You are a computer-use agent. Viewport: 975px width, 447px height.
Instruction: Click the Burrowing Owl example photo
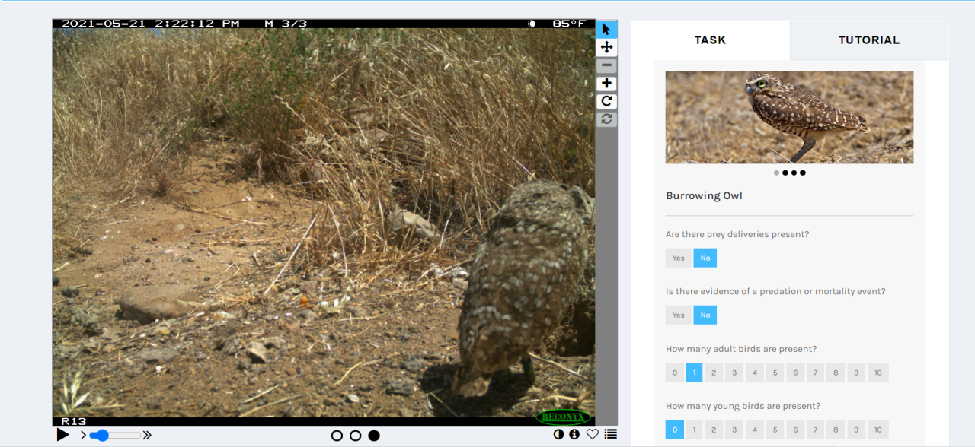(x=789, y=118)
